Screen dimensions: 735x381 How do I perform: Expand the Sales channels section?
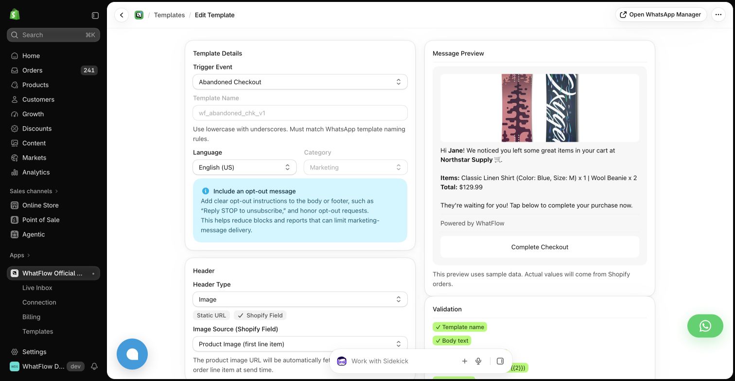[34, 191]
